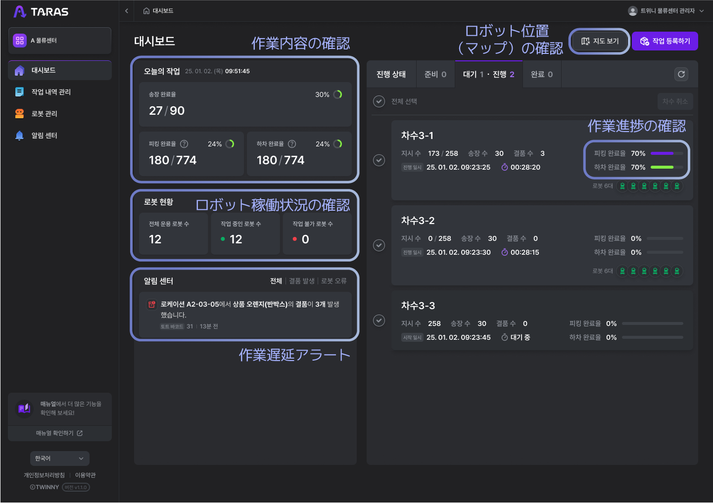713x503 pixels.
Task: Click the 대시보드 breadcrumb text
Action: (163, 11)
